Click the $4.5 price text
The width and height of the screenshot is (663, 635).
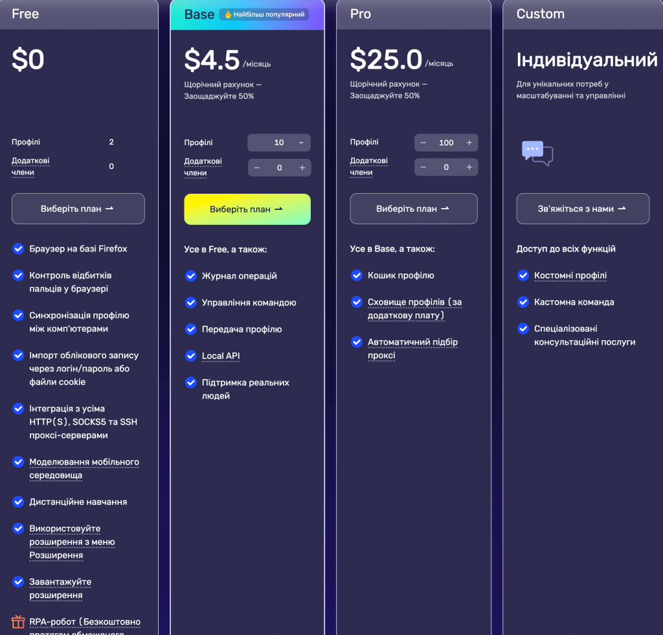click(x=212, y=60)
